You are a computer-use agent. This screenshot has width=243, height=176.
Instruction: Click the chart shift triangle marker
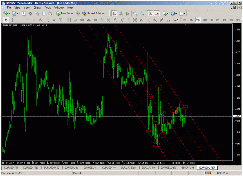(x=186, y=24)
